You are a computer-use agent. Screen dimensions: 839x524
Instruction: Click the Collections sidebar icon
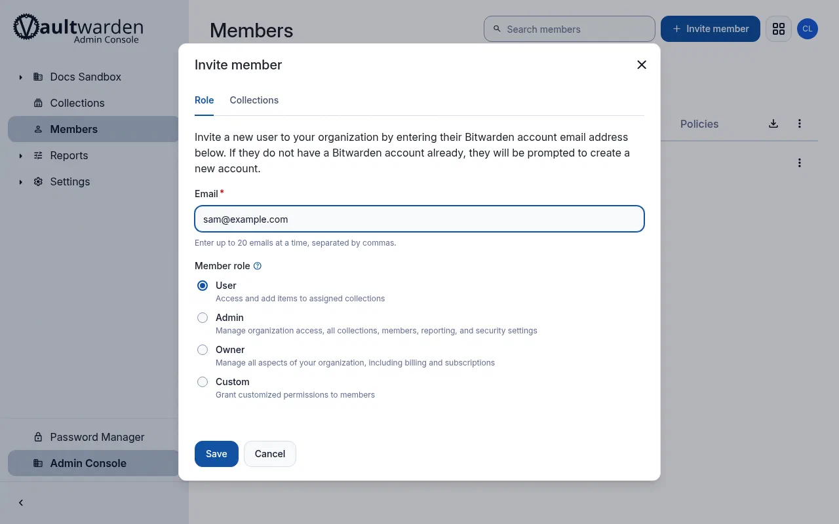pyautogui.click(x=38, y=103)
